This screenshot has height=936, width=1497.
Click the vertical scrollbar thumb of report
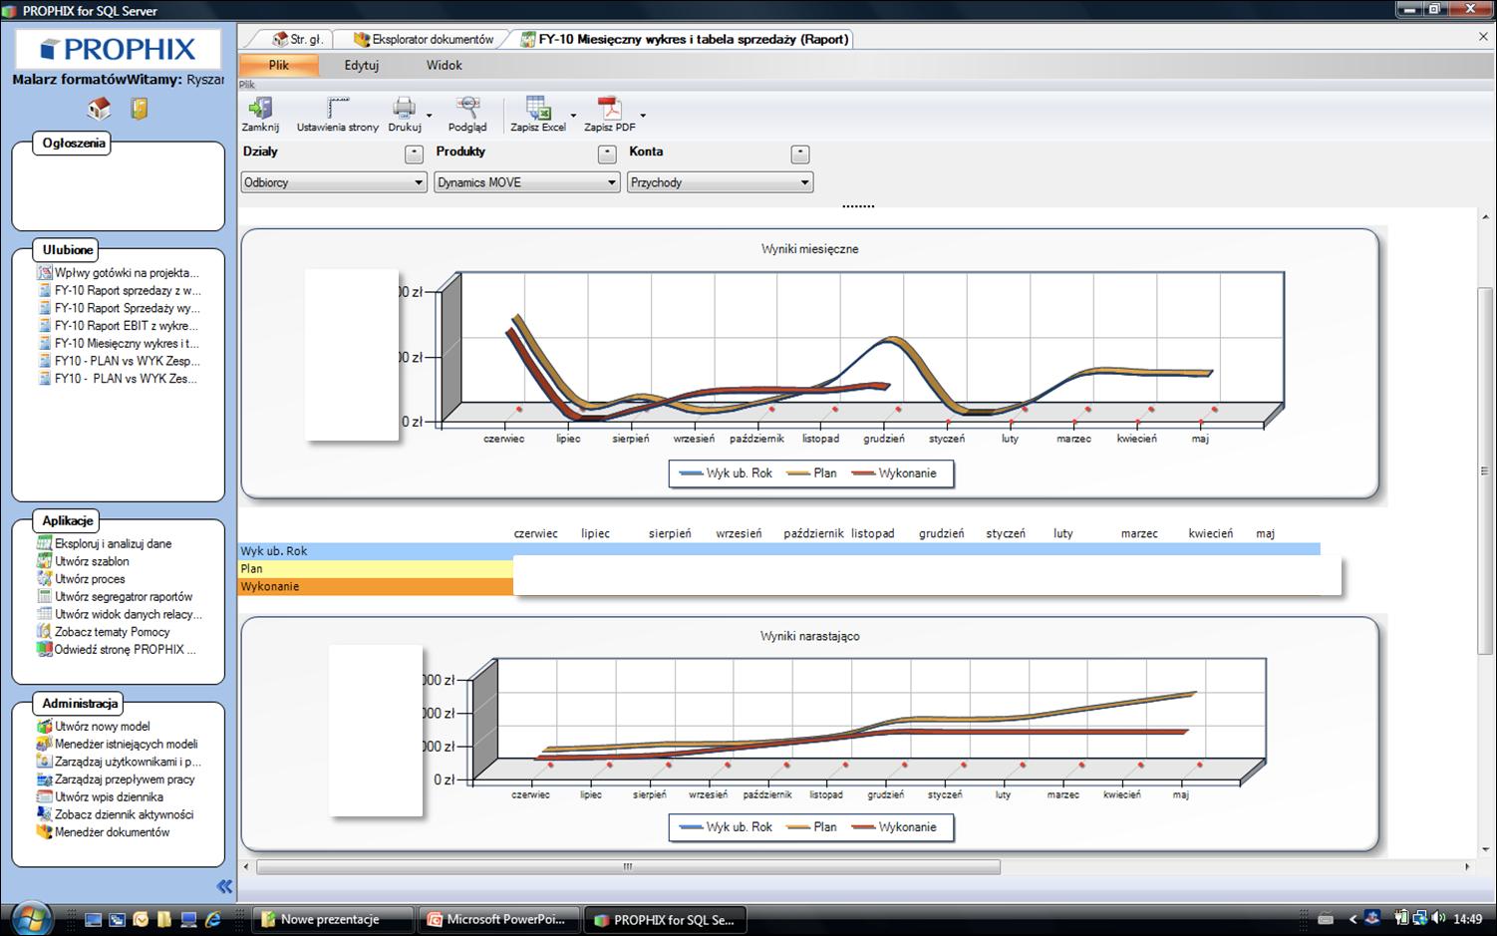(x=1485, y=470)
